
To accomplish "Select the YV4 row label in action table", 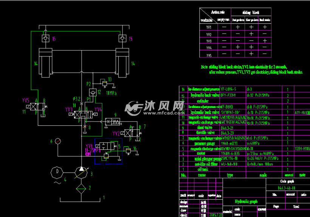I will [209, 48].
